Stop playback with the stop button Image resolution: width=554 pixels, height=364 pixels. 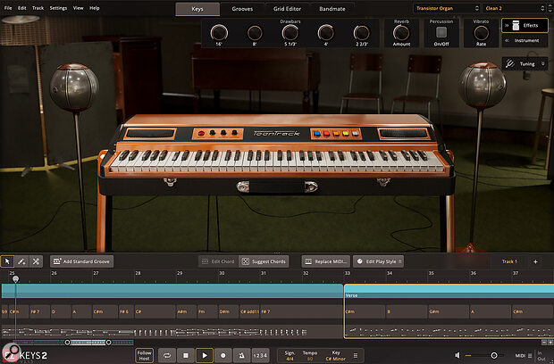point(186,356)
